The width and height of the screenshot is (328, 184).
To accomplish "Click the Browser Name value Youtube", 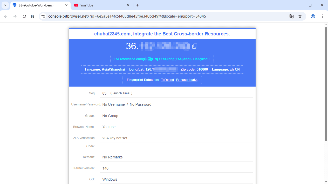I will click(109, 127).
